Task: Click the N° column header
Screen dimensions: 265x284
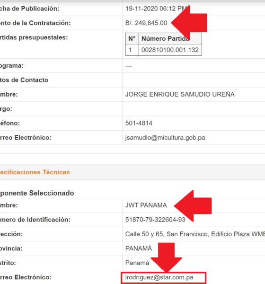Action: (x=132, y=39)
